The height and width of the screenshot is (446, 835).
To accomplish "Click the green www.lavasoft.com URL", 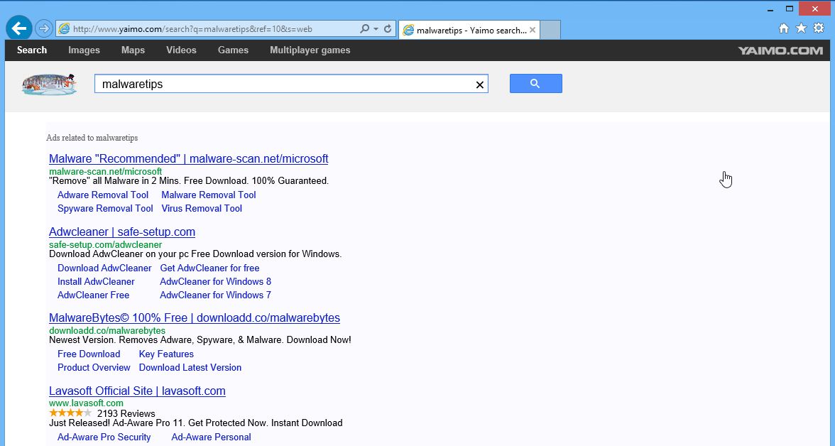I will click(x=87, y=403).
